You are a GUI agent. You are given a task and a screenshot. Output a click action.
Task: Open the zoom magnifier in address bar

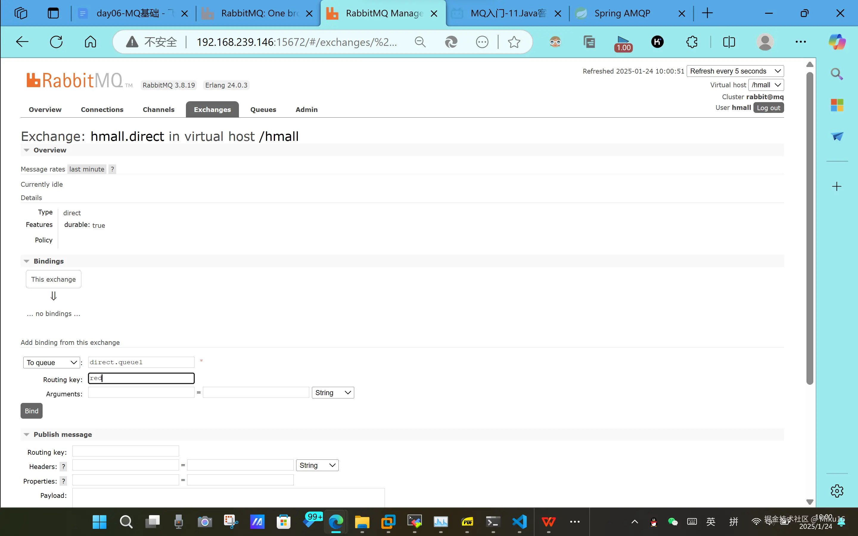420,42
